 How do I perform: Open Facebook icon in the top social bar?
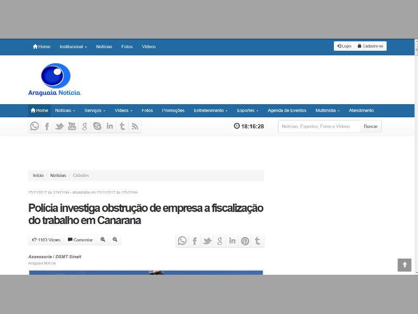tap(47, 126)
